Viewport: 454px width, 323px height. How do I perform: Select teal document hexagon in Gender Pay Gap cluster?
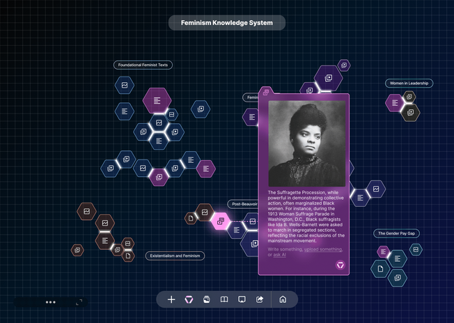(380, 269)
